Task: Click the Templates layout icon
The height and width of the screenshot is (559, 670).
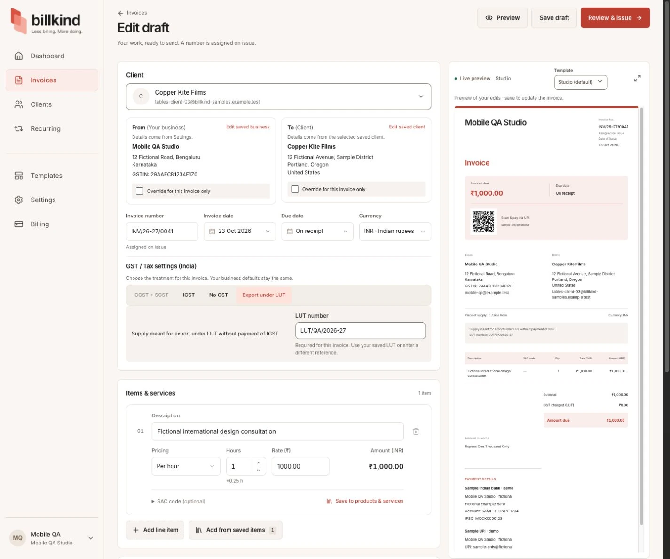Action: coord(19,176)
